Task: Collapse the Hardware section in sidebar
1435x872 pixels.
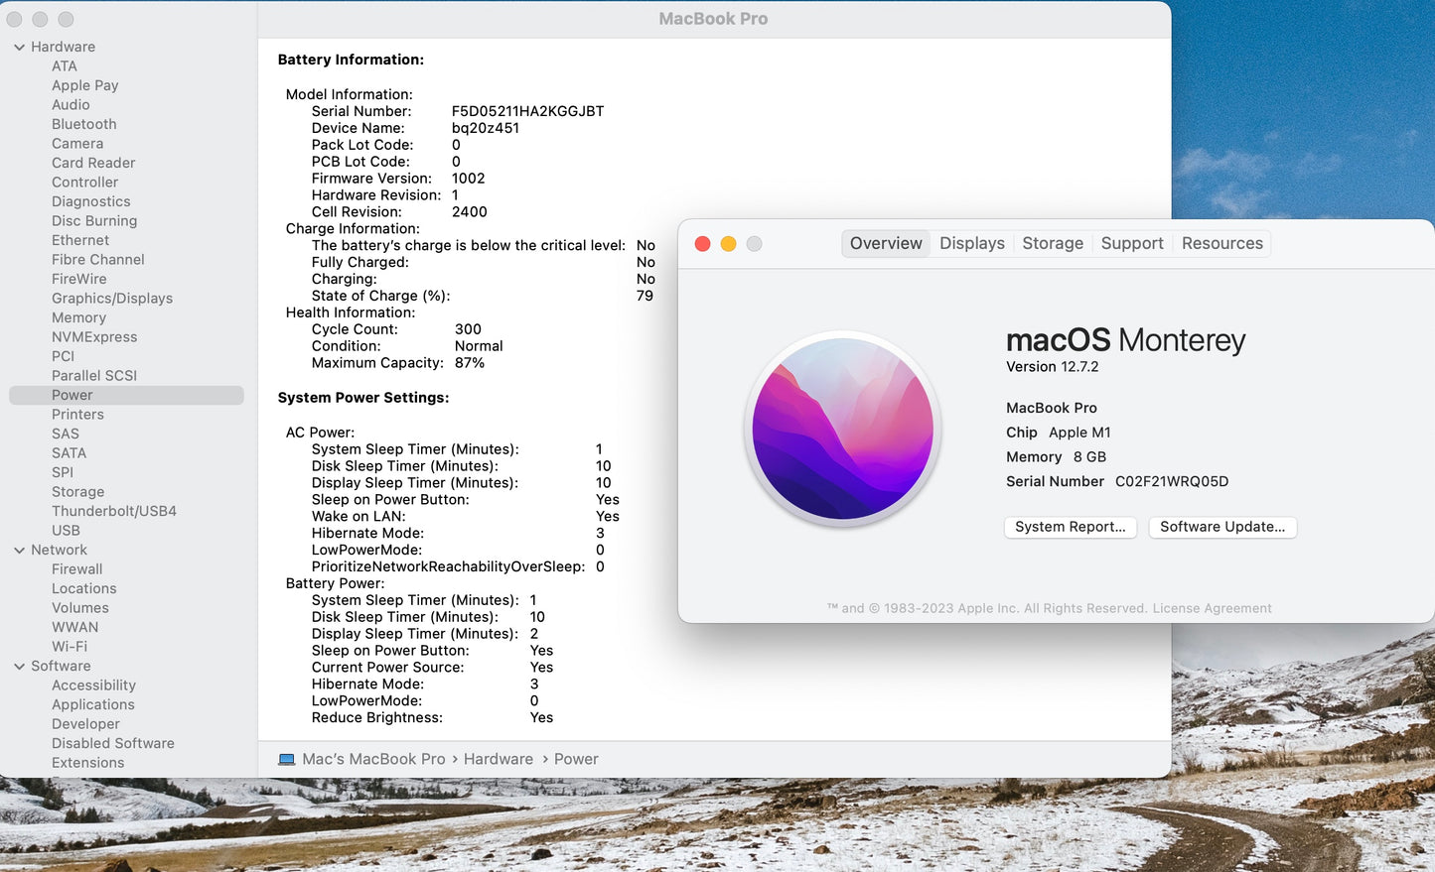Action: (19, 48)
